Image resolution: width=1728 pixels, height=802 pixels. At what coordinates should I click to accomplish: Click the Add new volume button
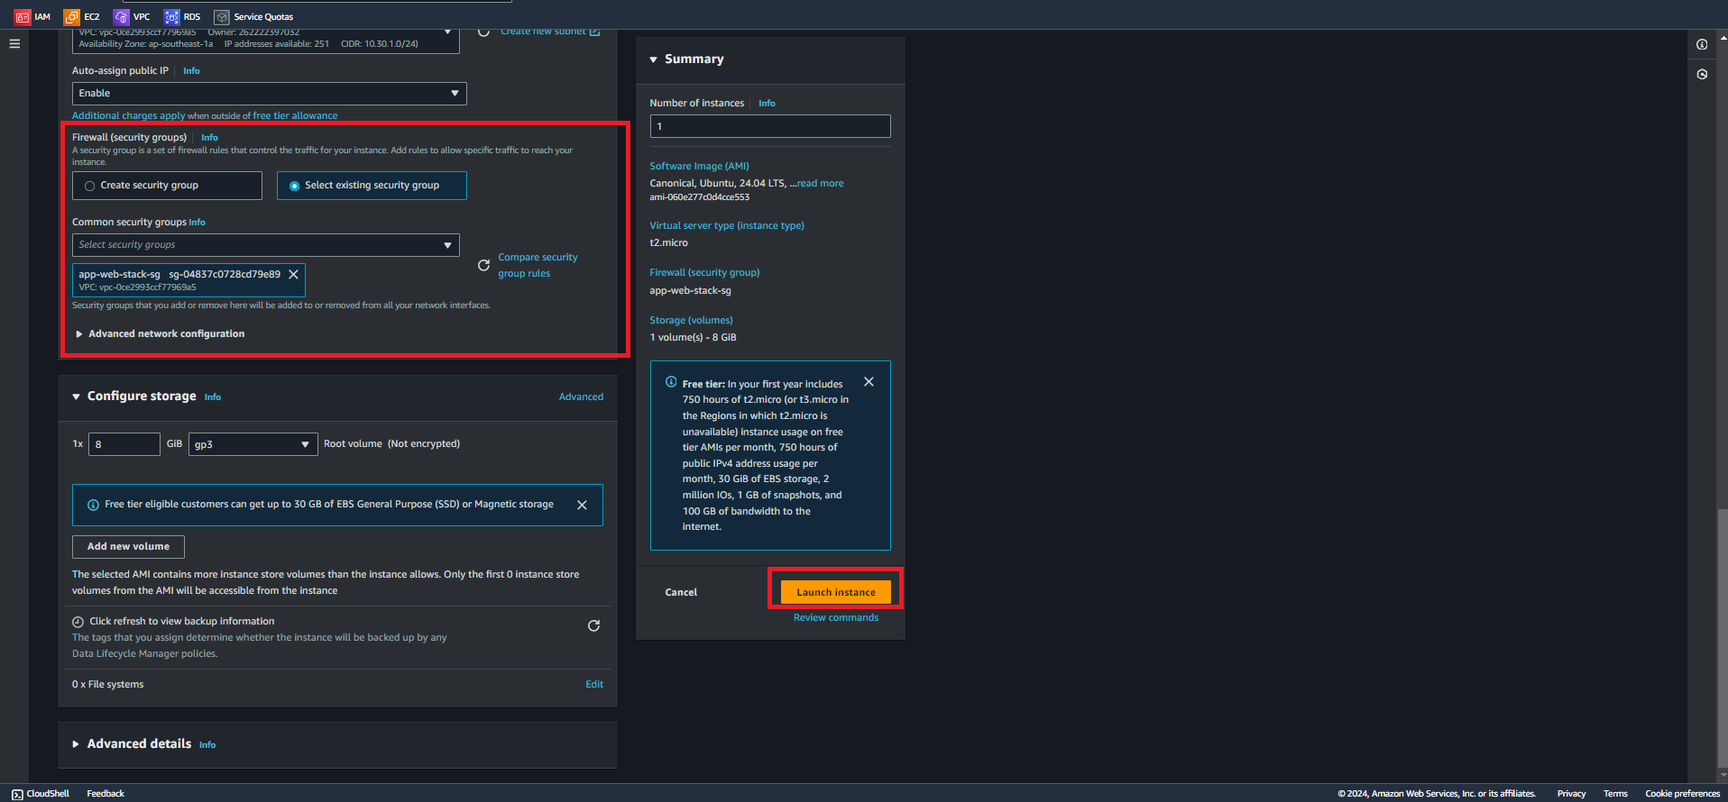pos(128,547)
